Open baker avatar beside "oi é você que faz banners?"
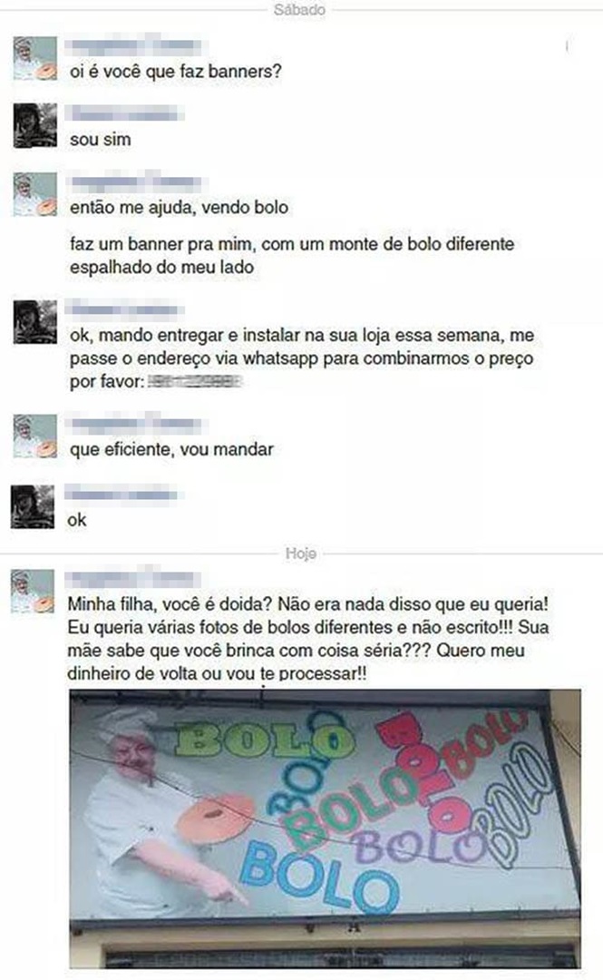This screenshot has width=603, height=980. pyautogui.click(x=35, y=58)
